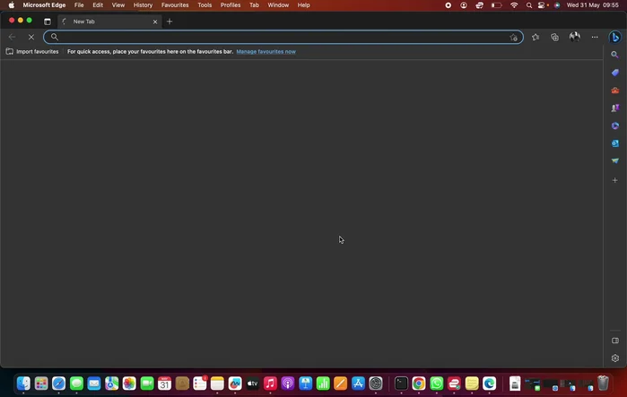
Task: Expand the sidebar customize plus button
Action: click(615, 180)
